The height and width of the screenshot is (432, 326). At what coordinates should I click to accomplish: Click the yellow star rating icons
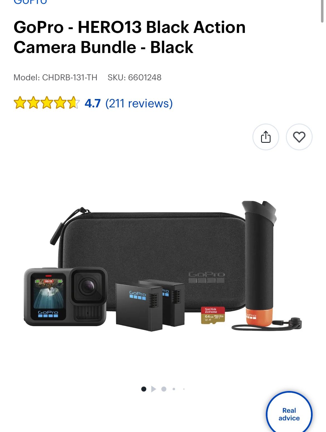point(47,103)
